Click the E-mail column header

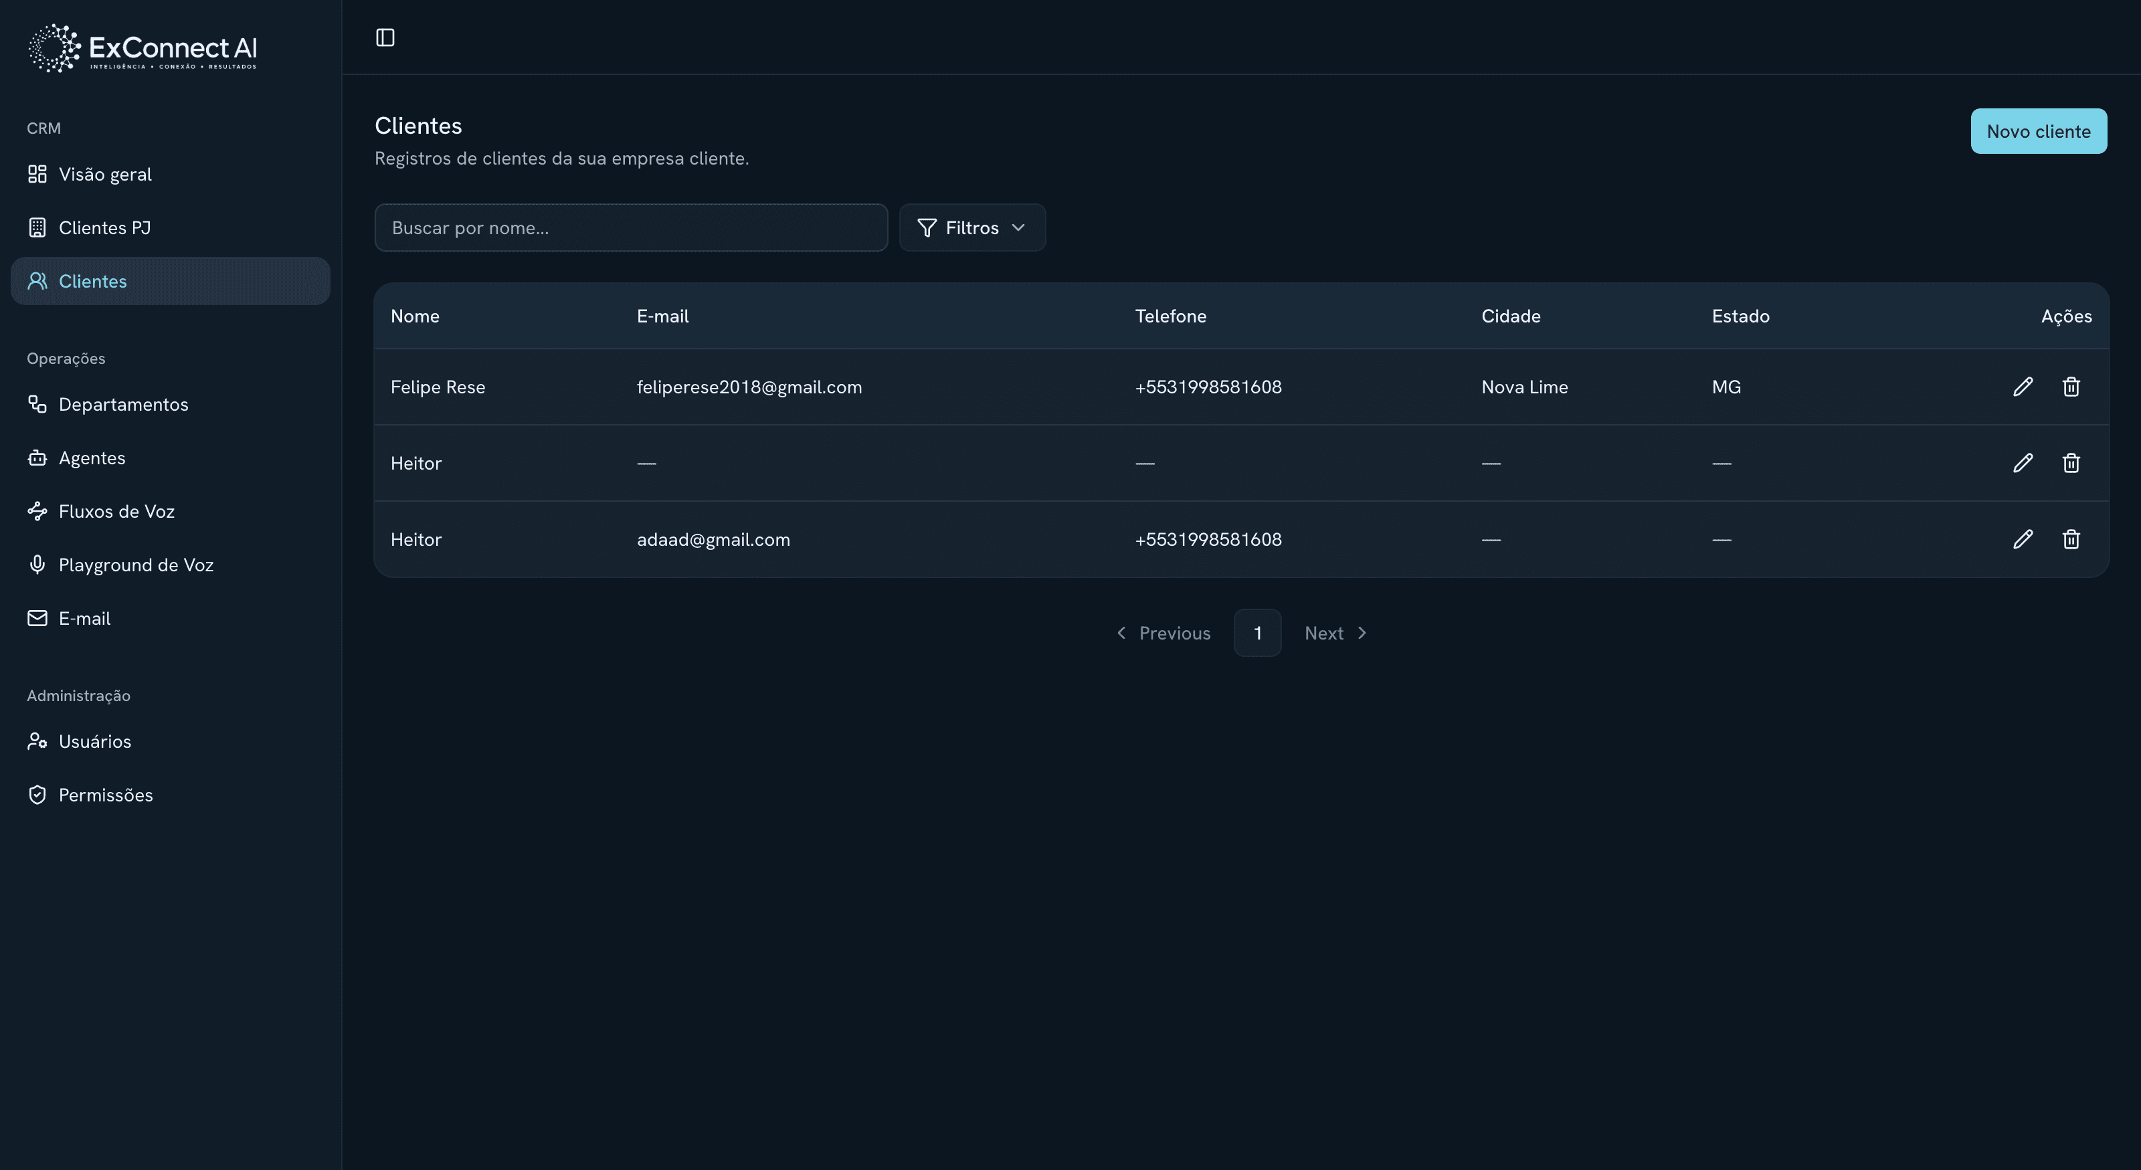pos(662,316)
